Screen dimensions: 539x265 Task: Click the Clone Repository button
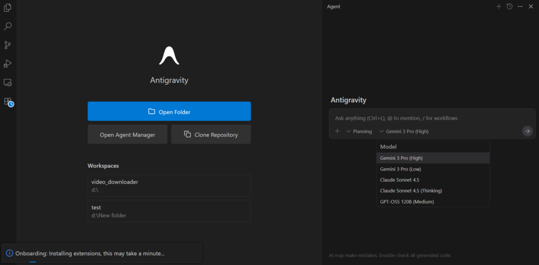(211, 135)
